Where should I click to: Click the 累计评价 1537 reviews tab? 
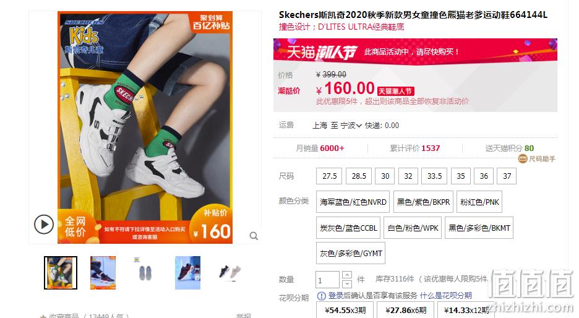(415, 148)
